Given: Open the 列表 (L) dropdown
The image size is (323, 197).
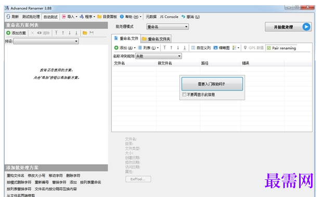Looking at the screenshot, I should [148, 48].
